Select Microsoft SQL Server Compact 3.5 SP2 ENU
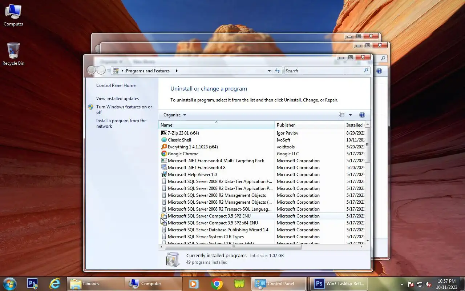 click(x=262, y=216)
